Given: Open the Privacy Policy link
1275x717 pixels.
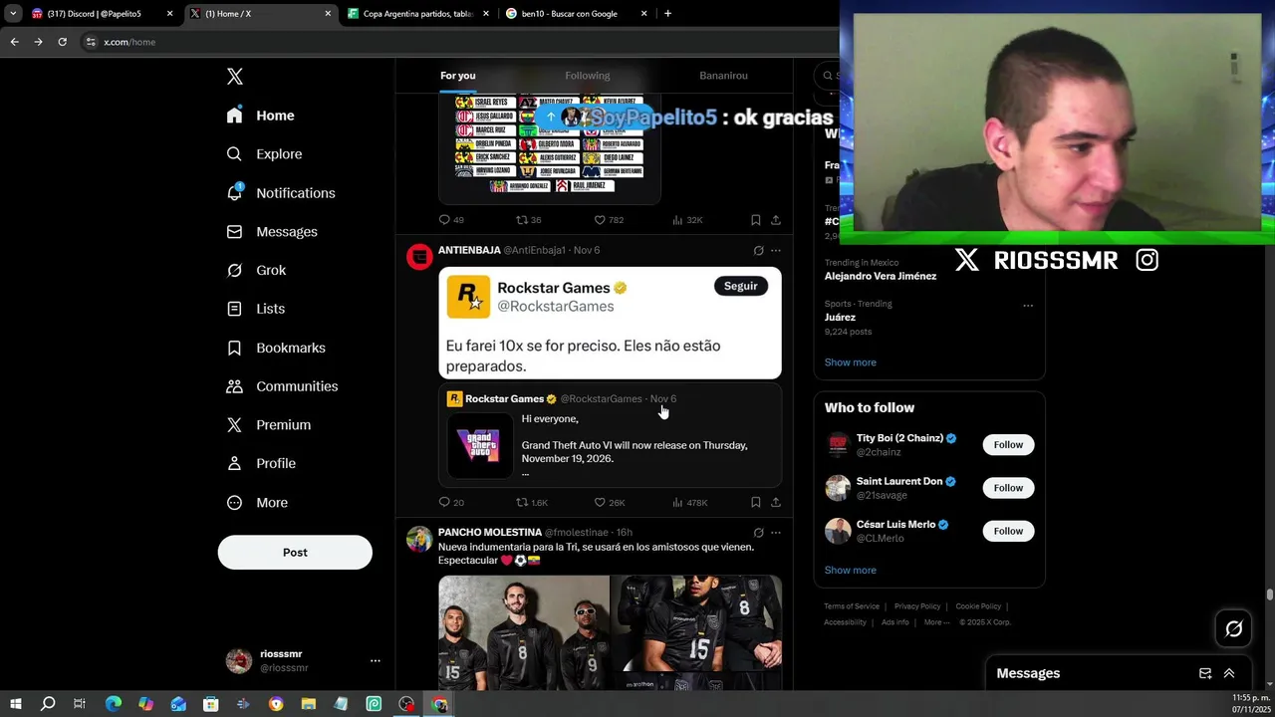Looking at the screenshot, I should [x=917, y=606].
